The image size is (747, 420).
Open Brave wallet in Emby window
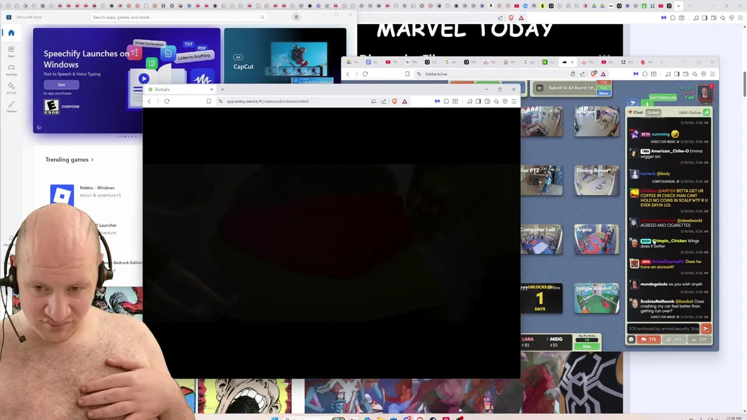pyautogui.click(x=487, y=101)
